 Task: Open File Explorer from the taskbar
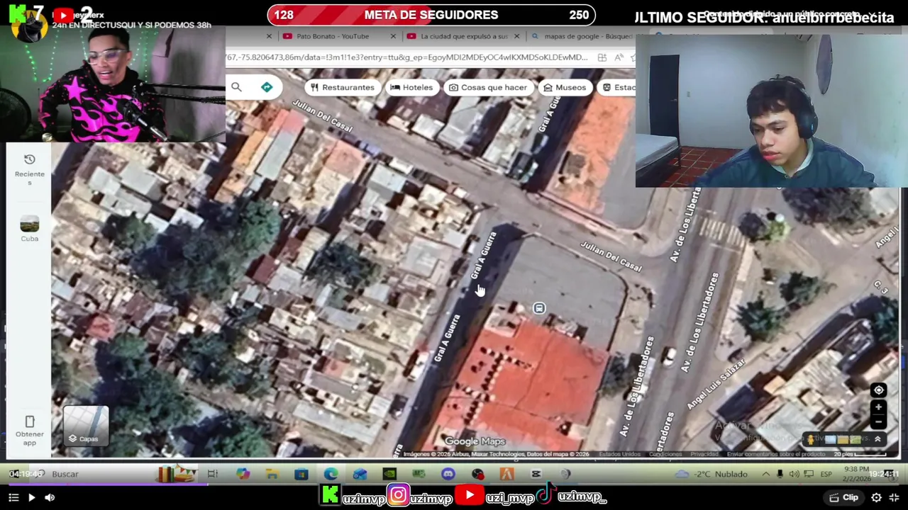click(272, 474)
